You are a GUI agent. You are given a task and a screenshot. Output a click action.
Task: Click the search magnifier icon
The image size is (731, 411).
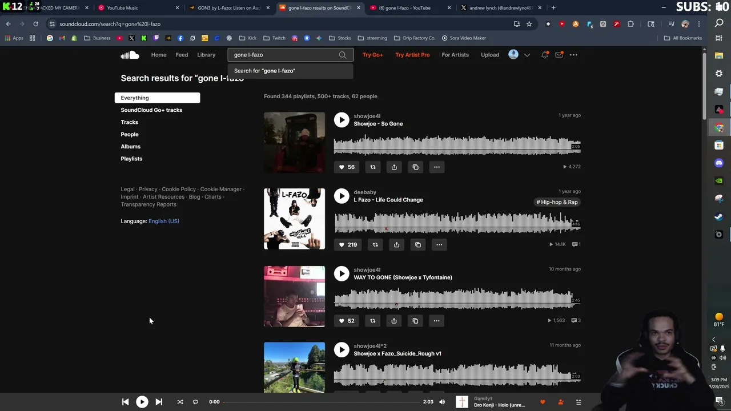343,55
